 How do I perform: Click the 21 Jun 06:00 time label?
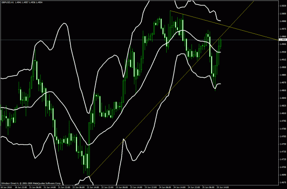[x=35, y=187]
